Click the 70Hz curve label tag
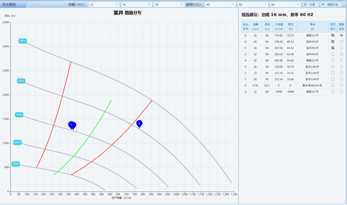 (22, 41)
